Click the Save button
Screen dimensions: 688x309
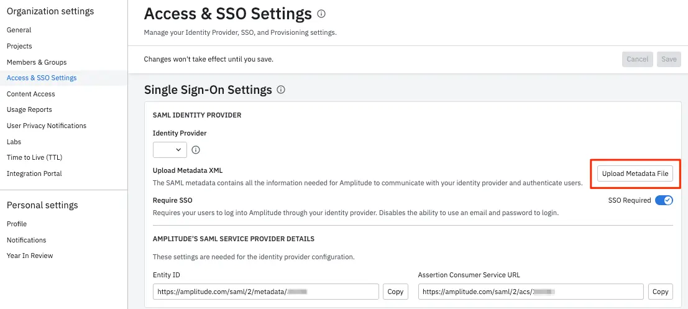click(669, 59)
